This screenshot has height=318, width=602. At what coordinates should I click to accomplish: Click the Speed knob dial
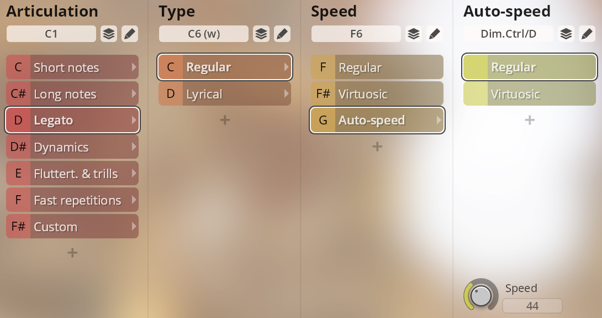pyautogui.click(x=481, y=296)
